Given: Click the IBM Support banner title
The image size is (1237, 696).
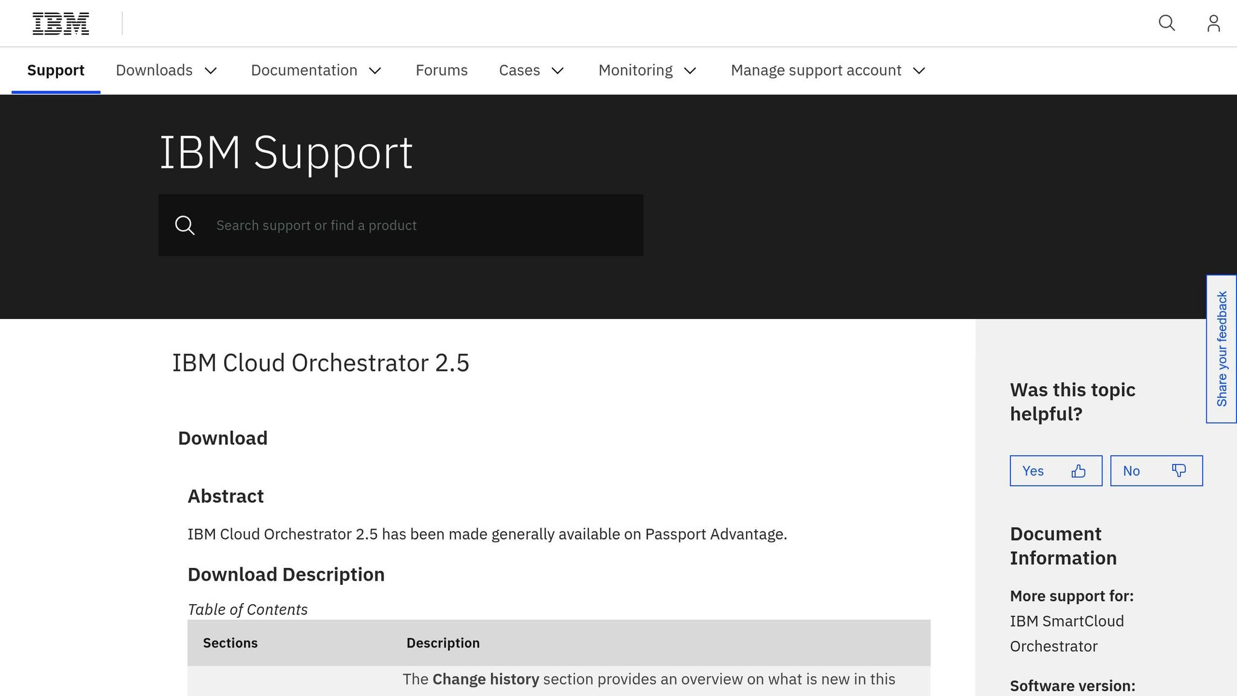Looking at the screenshot, I should tap(286, 153).
